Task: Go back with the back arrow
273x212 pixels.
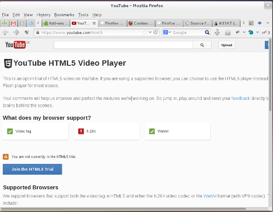Action: click(x=5, y=32)
